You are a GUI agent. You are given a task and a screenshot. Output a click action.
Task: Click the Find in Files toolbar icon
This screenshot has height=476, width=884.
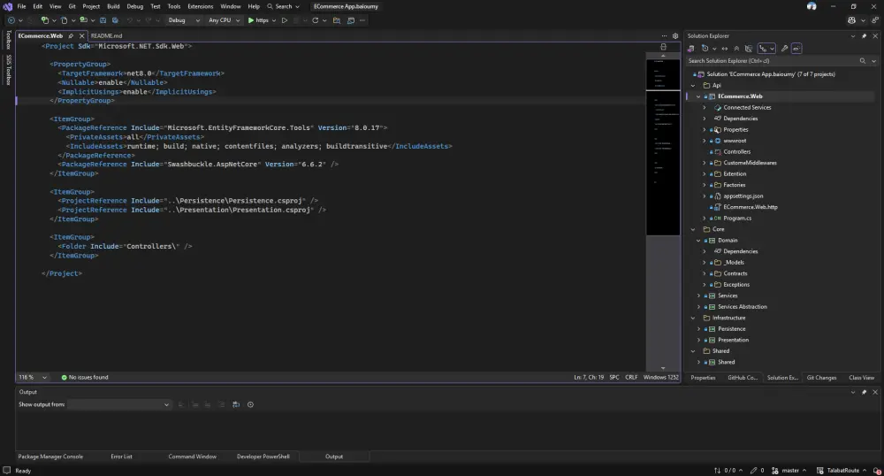point(337,20)
